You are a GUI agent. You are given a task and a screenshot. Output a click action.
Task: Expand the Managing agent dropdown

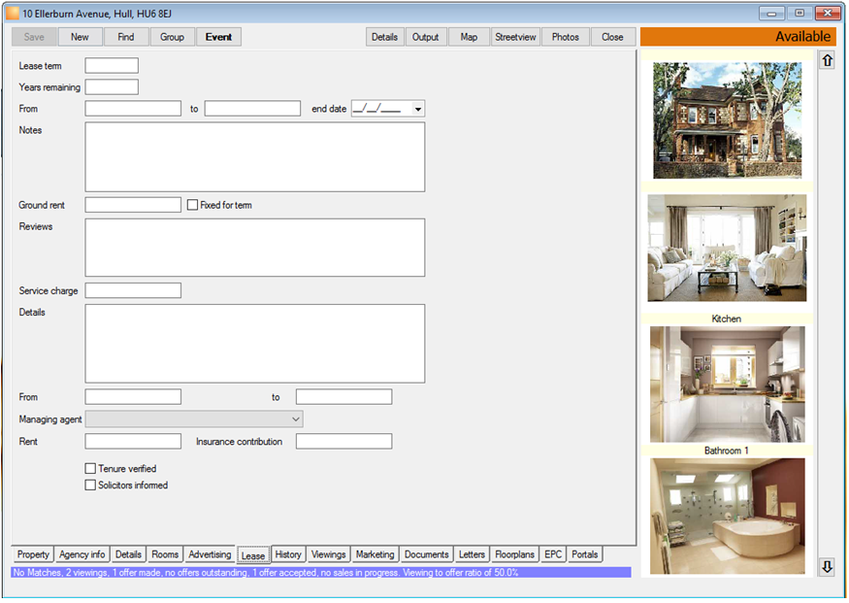(296, 419)
